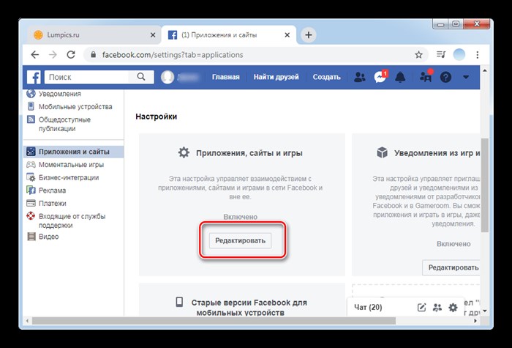Click the gear icon beside Приложения, сайты и игры
This screenshot has height=348, width=512.
point(184,152)
